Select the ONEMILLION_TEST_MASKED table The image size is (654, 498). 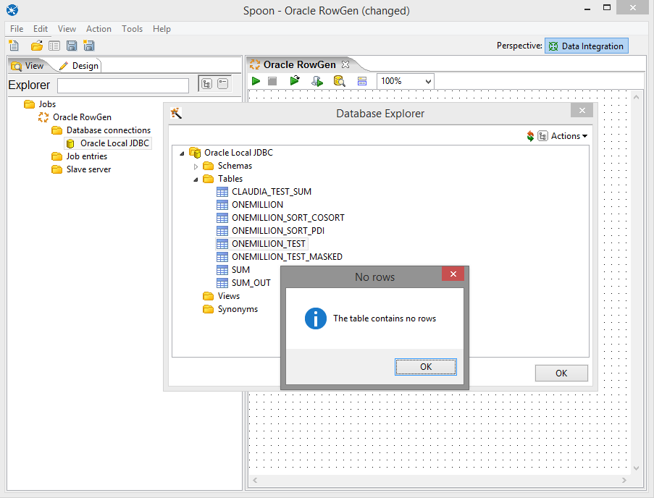(280, 257)
